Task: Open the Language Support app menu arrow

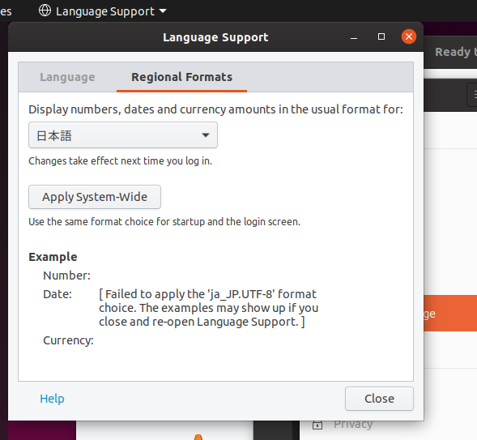Action: pyautogui.click(x=163, y=11)
